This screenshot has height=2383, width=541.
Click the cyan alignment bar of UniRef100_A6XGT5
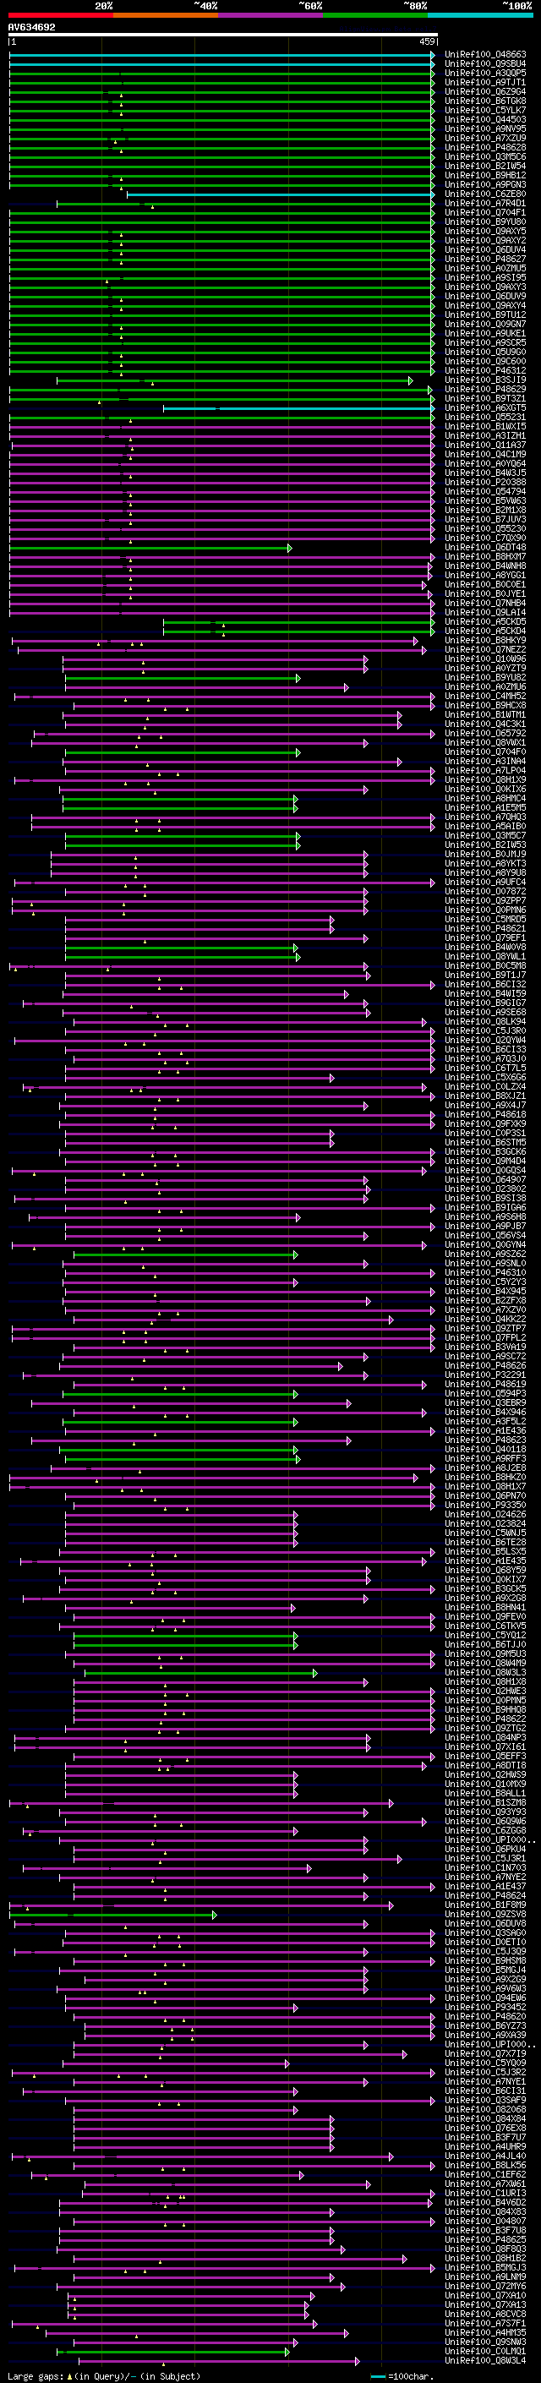point(298,408)
